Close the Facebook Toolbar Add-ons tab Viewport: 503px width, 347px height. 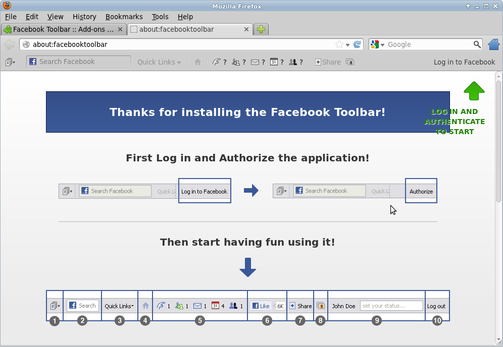(120, 29)
